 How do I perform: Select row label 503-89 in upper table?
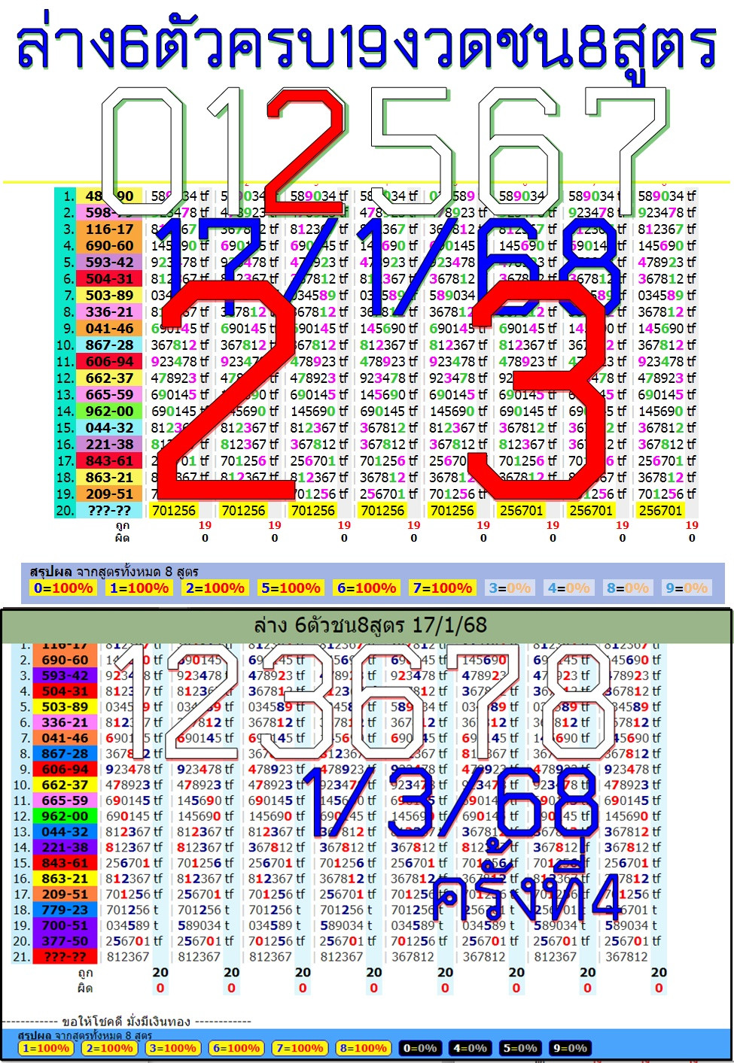click(109, 295)
